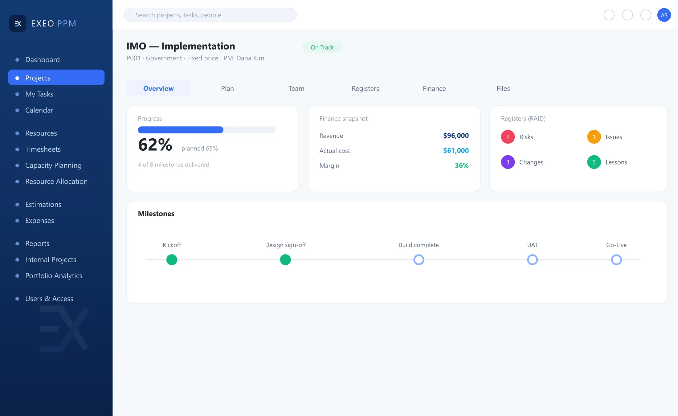This screenshot has width=678, height=416.
Task: Click the $96,000 revenue value
Action: 456,136
